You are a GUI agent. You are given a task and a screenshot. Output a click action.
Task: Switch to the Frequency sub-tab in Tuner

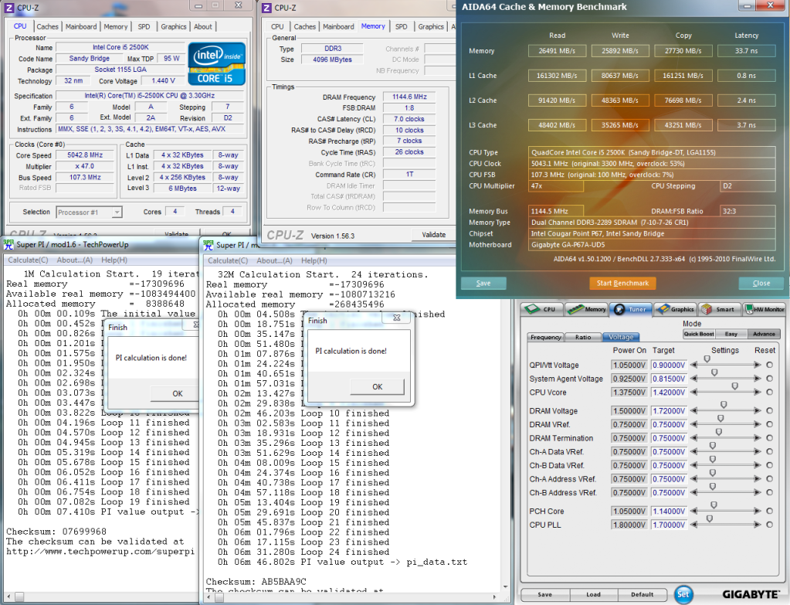[546, 338]
